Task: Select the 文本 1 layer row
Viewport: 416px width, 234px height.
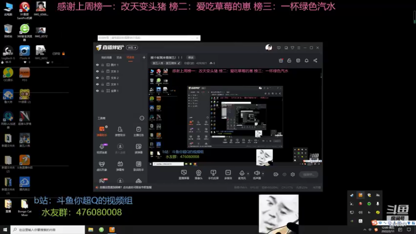Action: click(x=121, y=84)
